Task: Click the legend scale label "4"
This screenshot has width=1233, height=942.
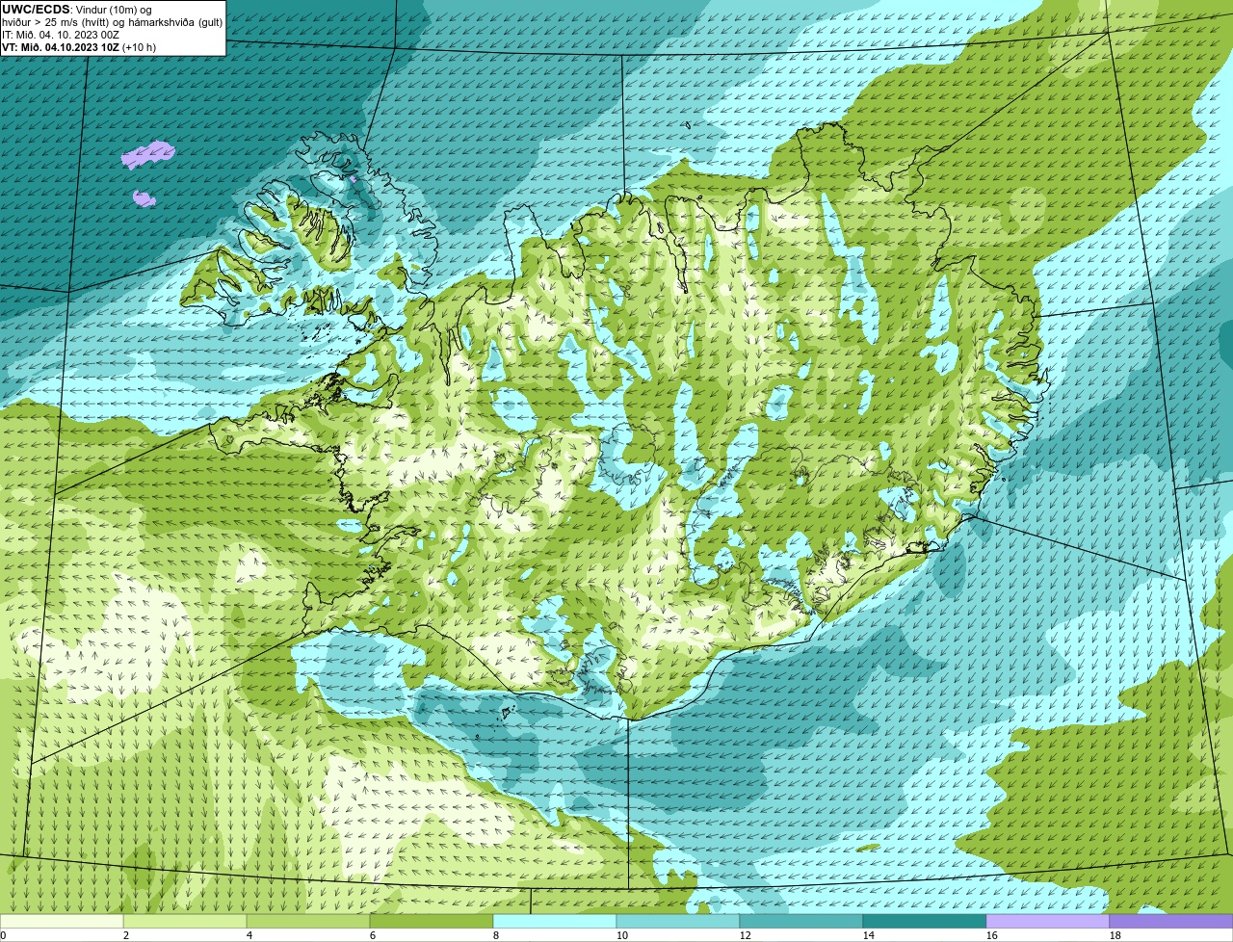Action: [249, 935]
